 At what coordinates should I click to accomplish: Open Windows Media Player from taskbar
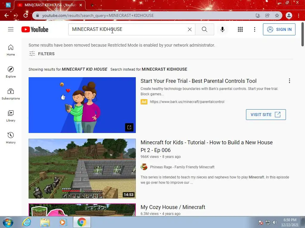(x=63, y=222)
